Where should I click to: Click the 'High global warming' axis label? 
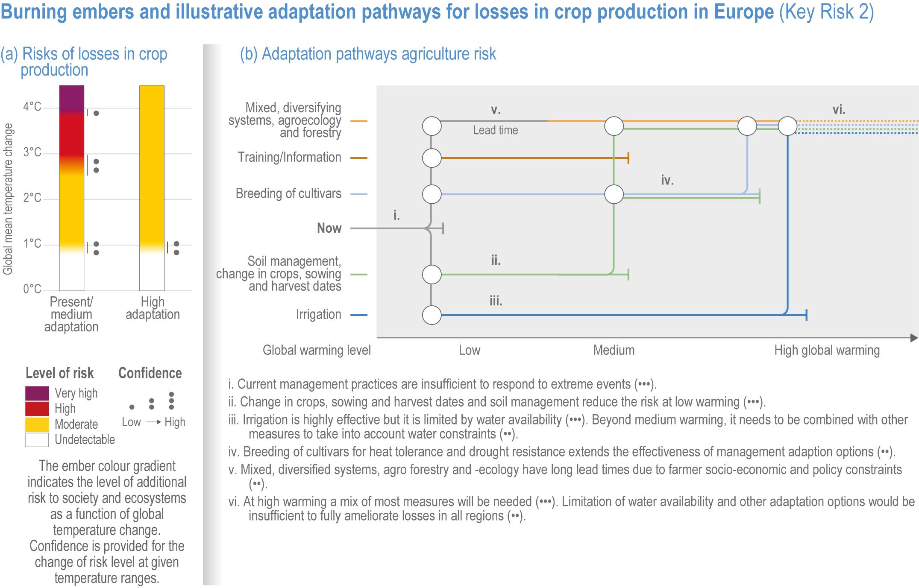pos(827,350)
